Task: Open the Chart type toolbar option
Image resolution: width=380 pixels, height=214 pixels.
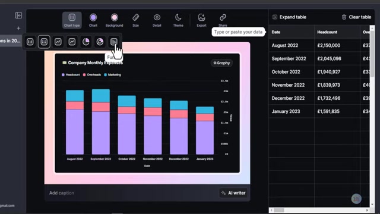Action: pos(72,20)
